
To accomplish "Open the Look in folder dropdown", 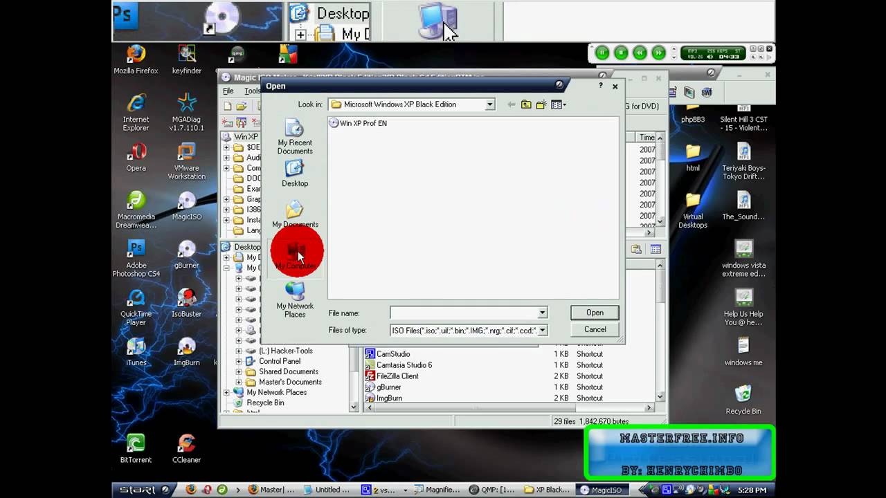I will pyautogui.click(x=489, y=104).
